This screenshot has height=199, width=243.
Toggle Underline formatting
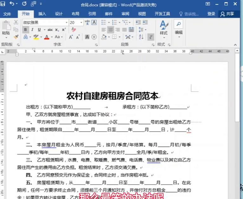(39, 30)
